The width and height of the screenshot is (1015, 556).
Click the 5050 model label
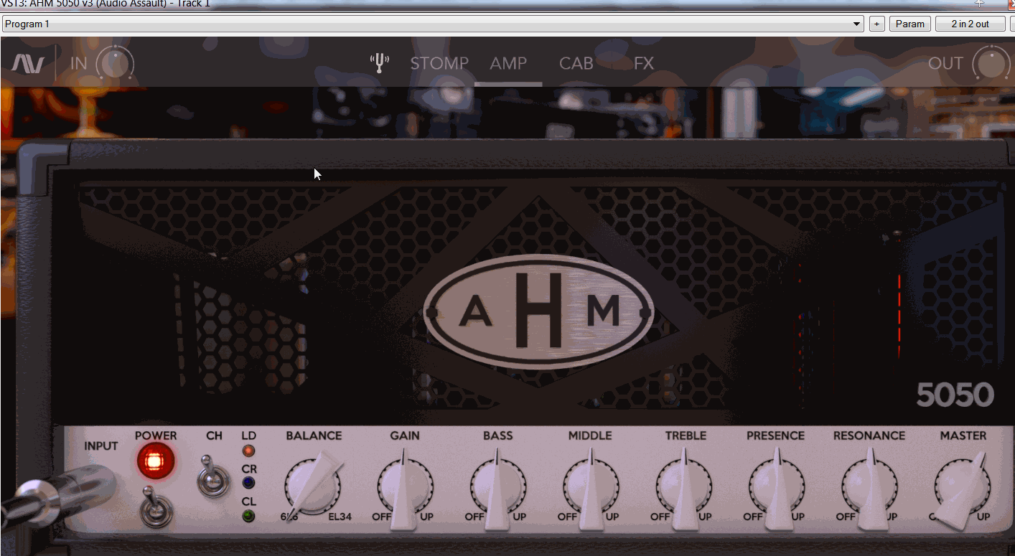[955, 395]
